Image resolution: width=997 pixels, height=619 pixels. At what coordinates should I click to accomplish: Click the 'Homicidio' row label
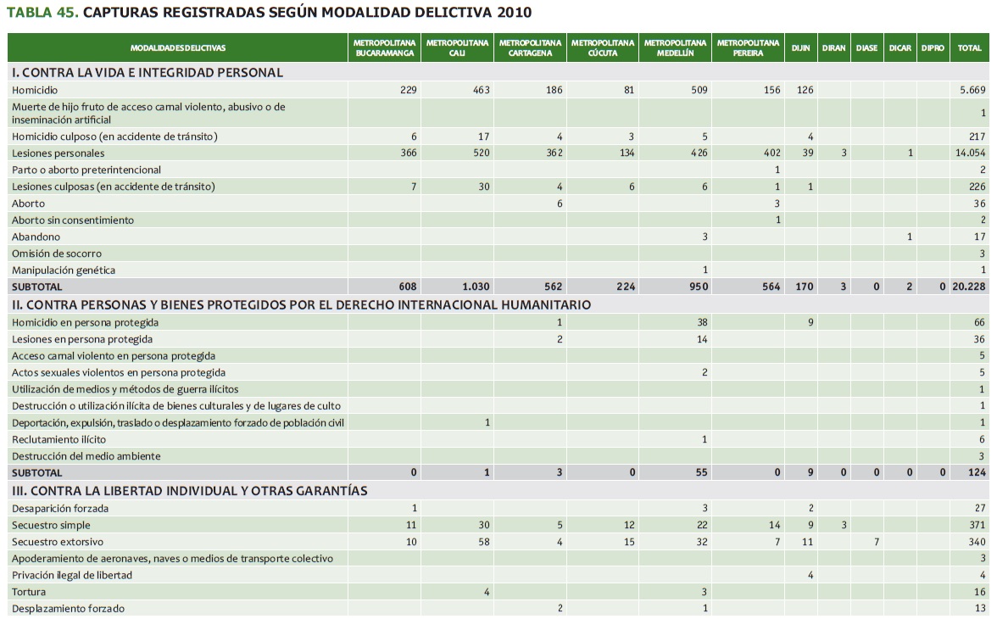(x=35, y=90)
